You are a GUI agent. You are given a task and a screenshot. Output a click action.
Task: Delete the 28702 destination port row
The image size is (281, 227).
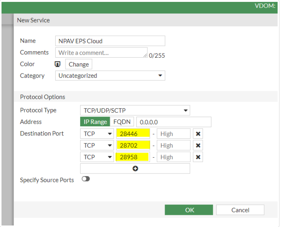click(x=198, y=146)
